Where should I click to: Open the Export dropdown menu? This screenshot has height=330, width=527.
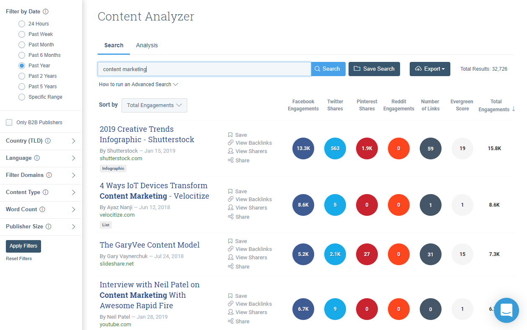coord(430,69)
